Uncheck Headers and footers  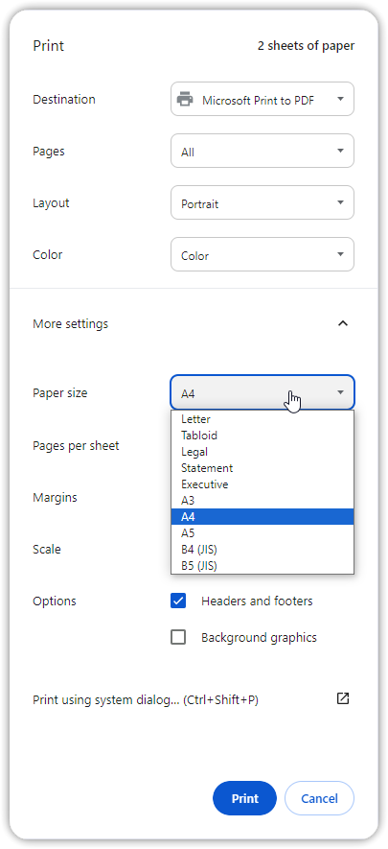point(178,601)
